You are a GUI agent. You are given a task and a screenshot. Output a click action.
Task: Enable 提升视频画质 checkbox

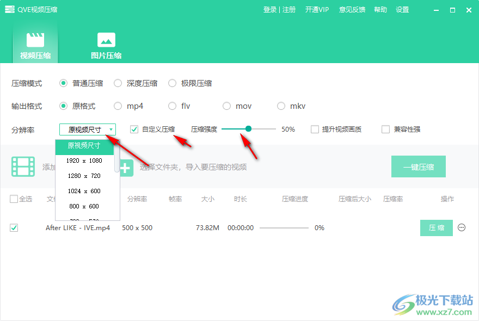pyautogui.click(x=315, y=129)
